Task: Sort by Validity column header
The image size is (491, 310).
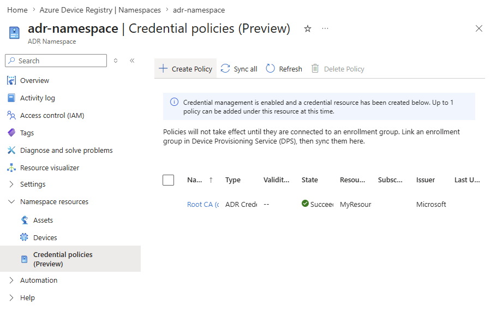Action: 276,180
